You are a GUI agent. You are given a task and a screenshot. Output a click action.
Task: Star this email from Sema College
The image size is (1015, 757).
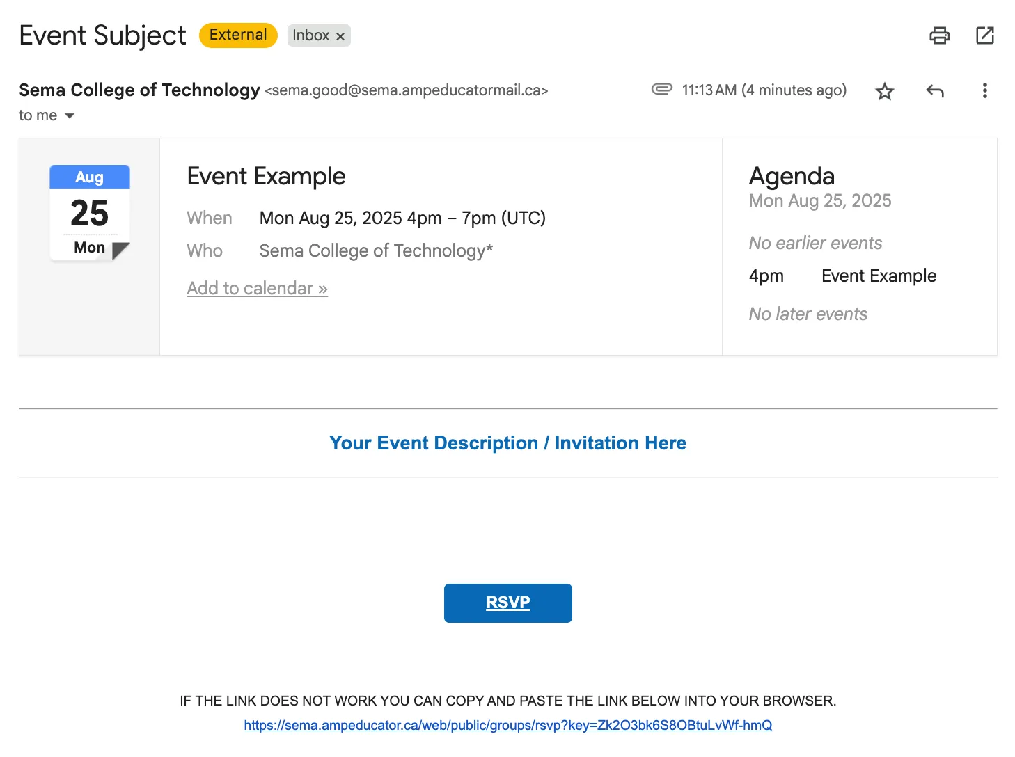click(885, 91)
